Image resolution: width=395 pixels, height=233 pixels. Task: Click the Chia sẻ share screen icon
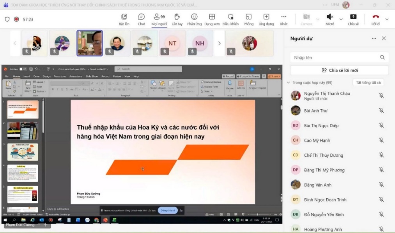point(353,17)
